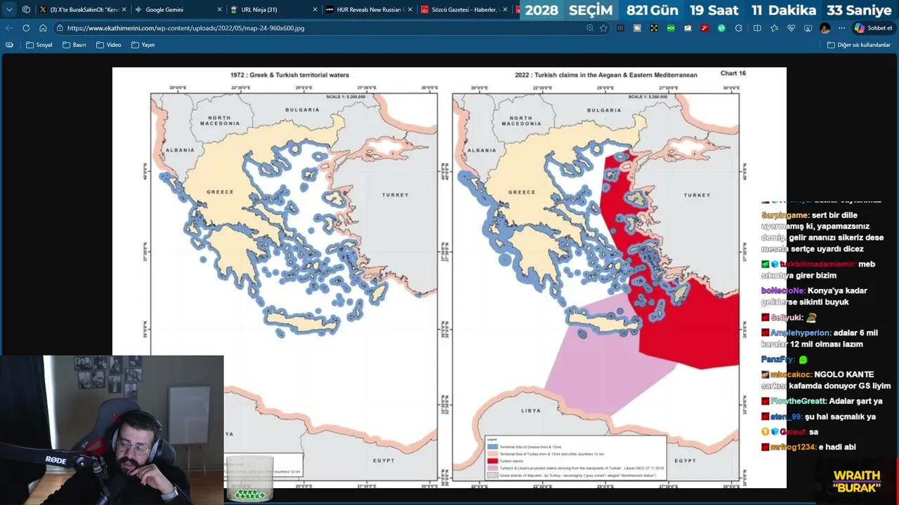Screen dimensions: 899x505
Task: Click chat username turkbilimadamiemir
Action: click(818, 264)
